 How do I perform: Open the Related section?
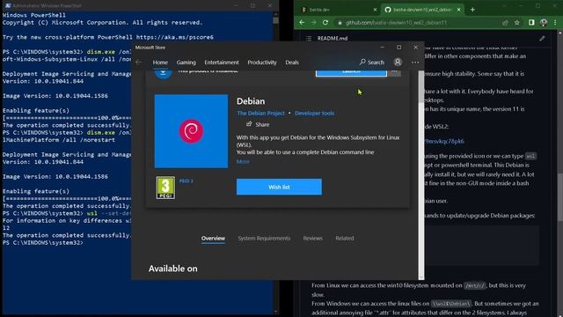(x=344, y=239)
